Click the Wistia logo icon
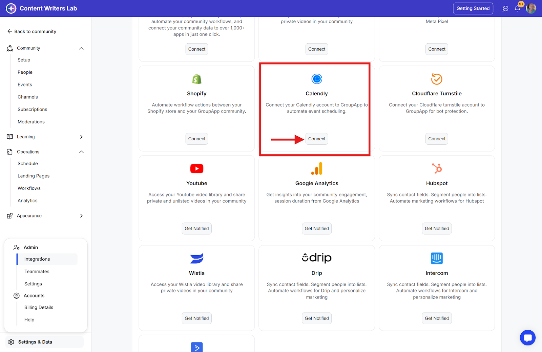 [197, 258]
